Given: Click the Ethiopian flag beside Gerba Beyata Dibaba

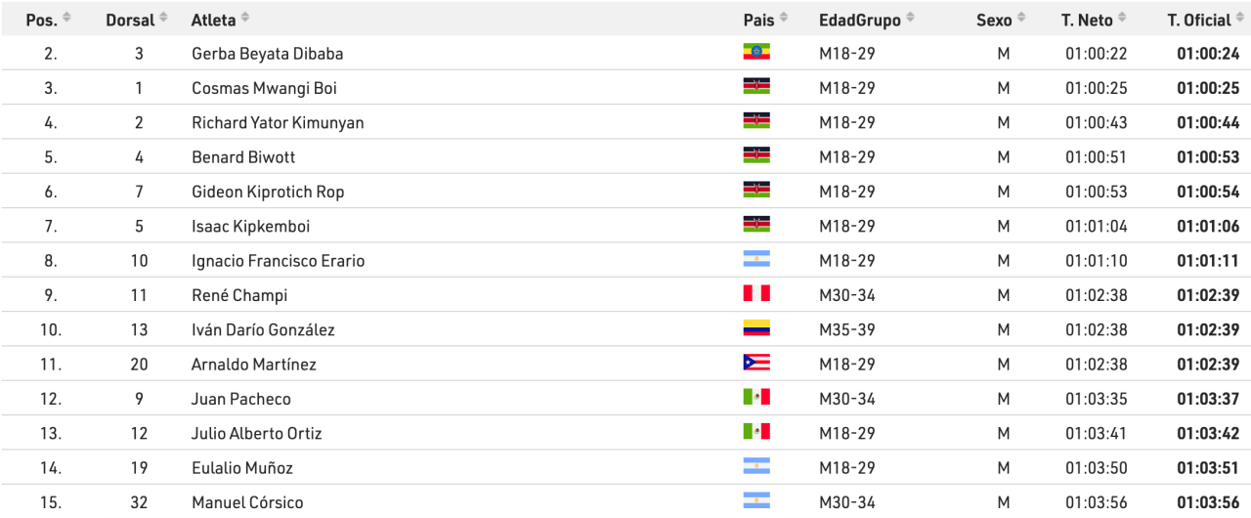Looking at the screenshot, I should (x=755, y=52).
